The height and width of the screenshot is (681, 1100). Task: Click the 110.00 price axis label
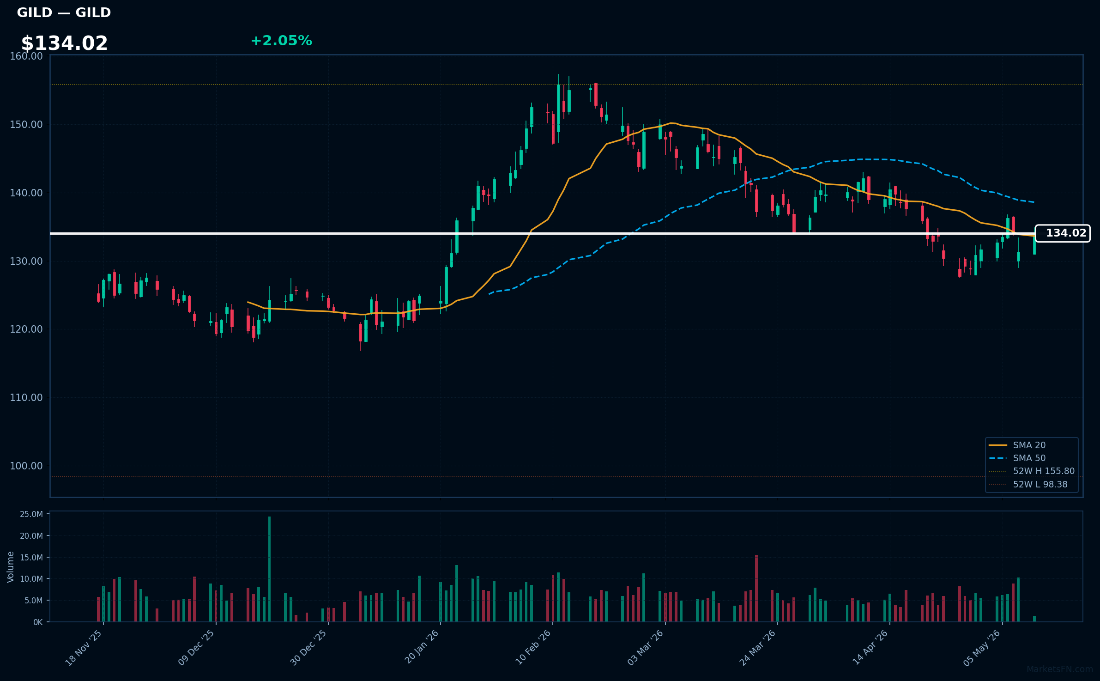click(26, 398)
